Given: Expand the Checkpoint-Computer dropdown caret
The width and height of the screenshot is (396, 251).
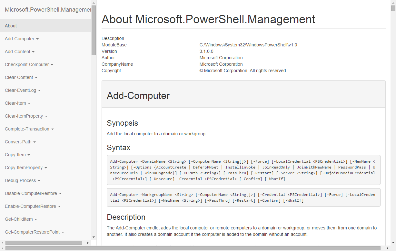Looking at the screenshot, I should [52, 65].
